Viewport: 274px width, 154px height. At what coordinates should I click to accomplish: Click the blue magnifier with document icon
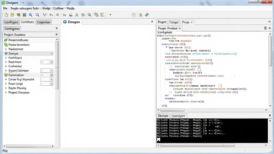[31, 15]
